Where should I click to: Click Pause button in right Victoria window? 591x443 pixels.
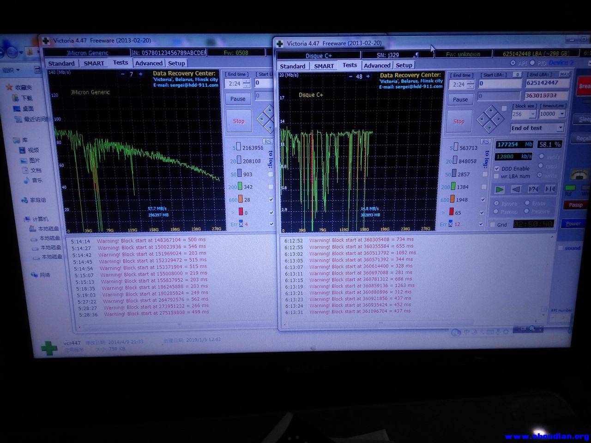(x=460, y=99)
